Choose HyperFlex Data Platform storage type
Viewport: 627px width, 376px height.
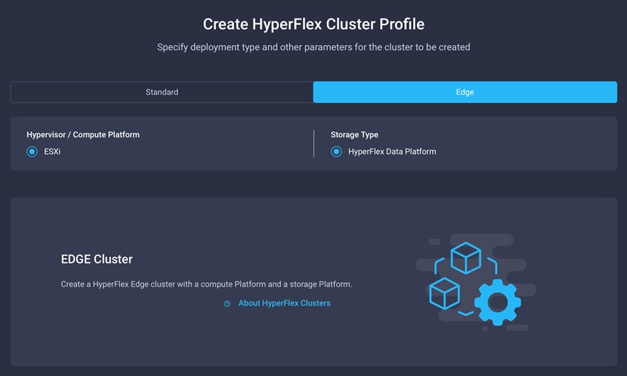(336, 152)
